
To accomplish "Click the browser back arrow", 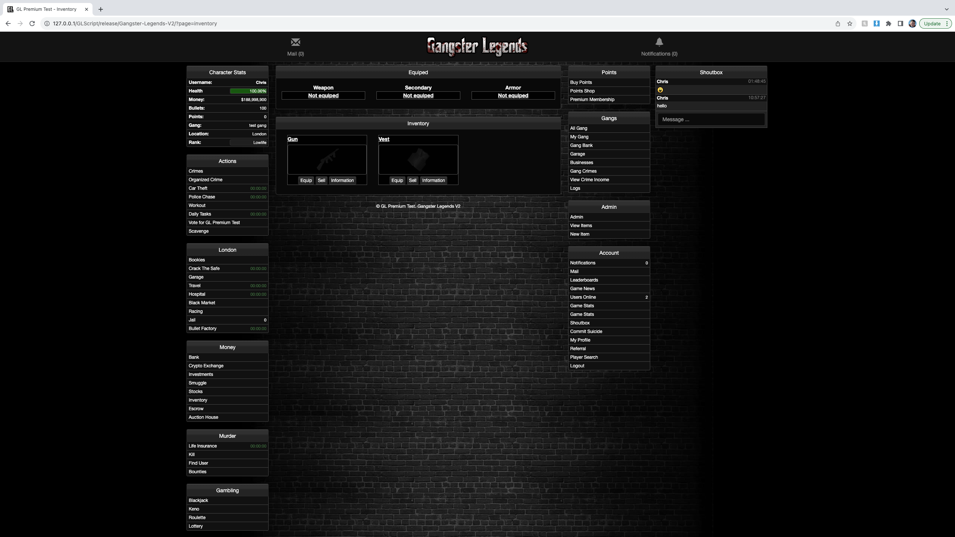I will click(x=8, y=23).
